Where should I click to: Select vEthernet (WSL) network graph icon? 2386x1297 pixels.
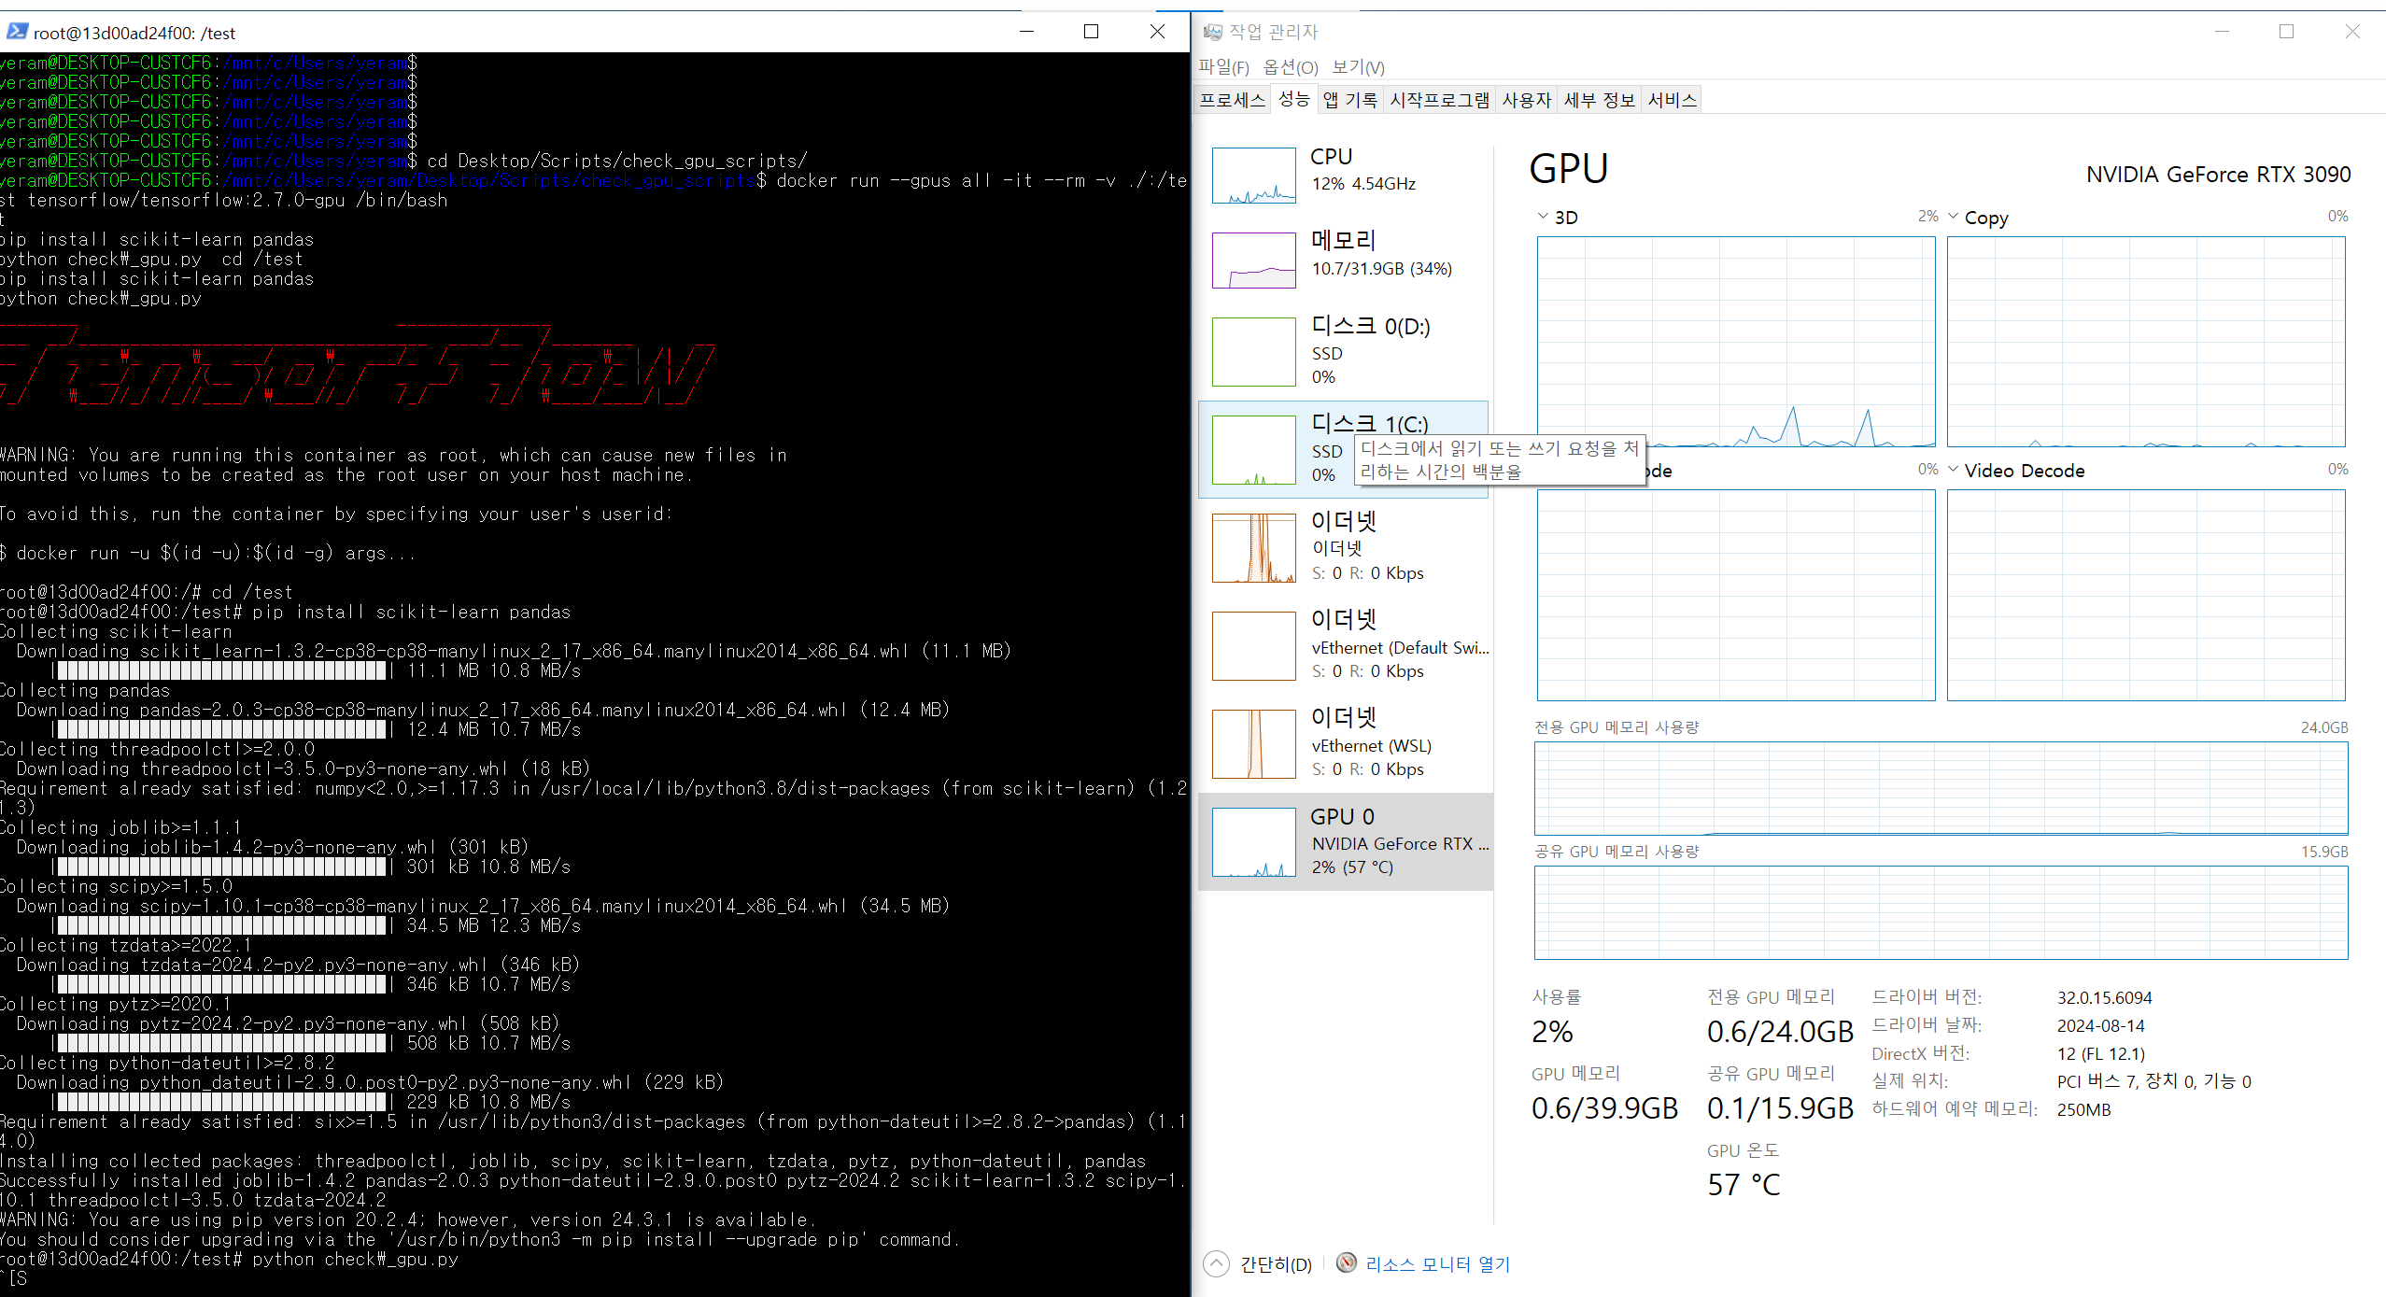click(1253, 744)
